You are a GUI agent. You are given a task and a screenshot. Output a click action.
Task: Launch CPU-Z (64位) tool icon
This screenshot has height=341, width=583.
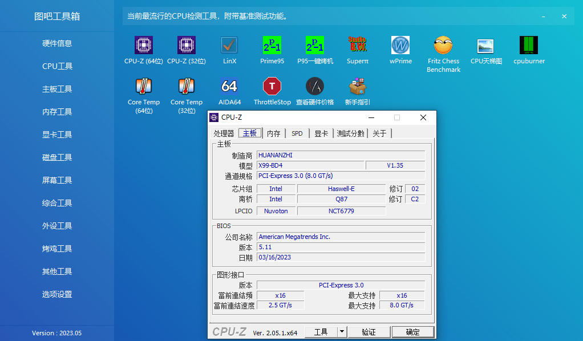(x=144, y=46)
